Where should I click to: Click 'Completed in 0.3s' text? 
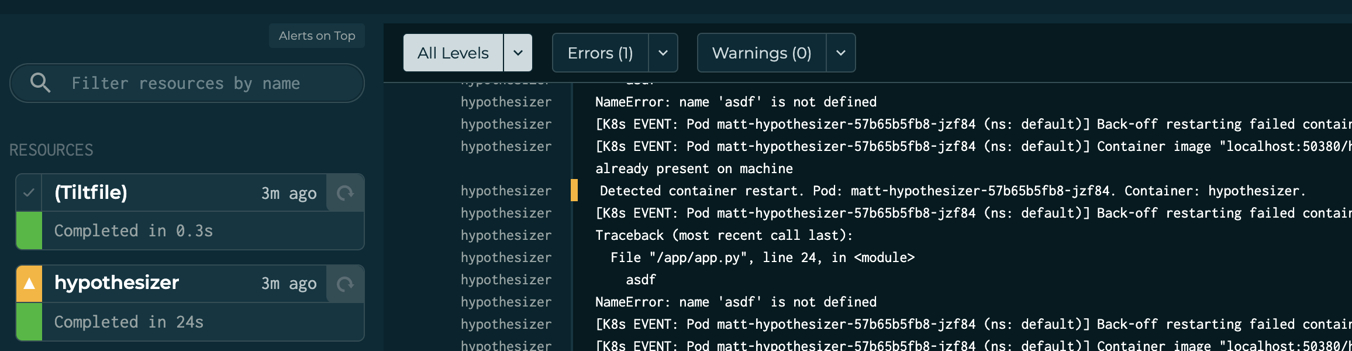coord(133,230)
